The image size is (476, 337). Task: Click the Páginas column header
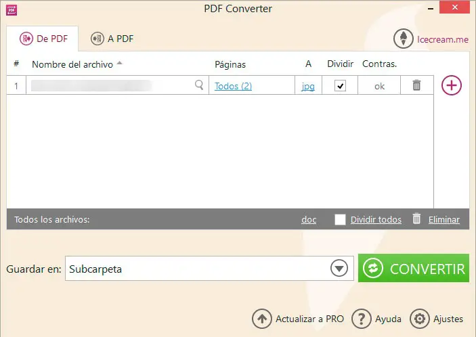tap(230, 64)
